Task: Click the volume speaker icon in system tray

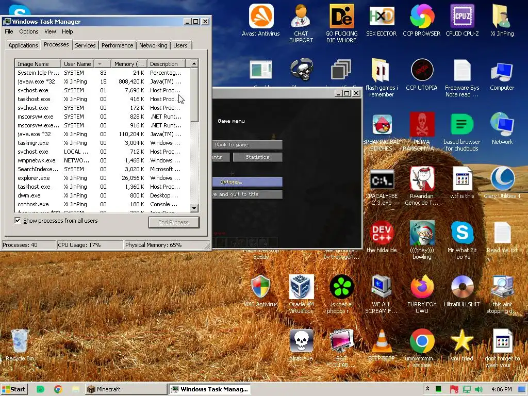Action: 478,389
